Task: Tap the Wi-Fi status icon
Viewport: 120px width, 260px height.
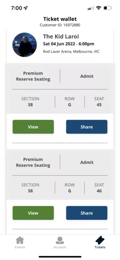Action: pos(99,8)
